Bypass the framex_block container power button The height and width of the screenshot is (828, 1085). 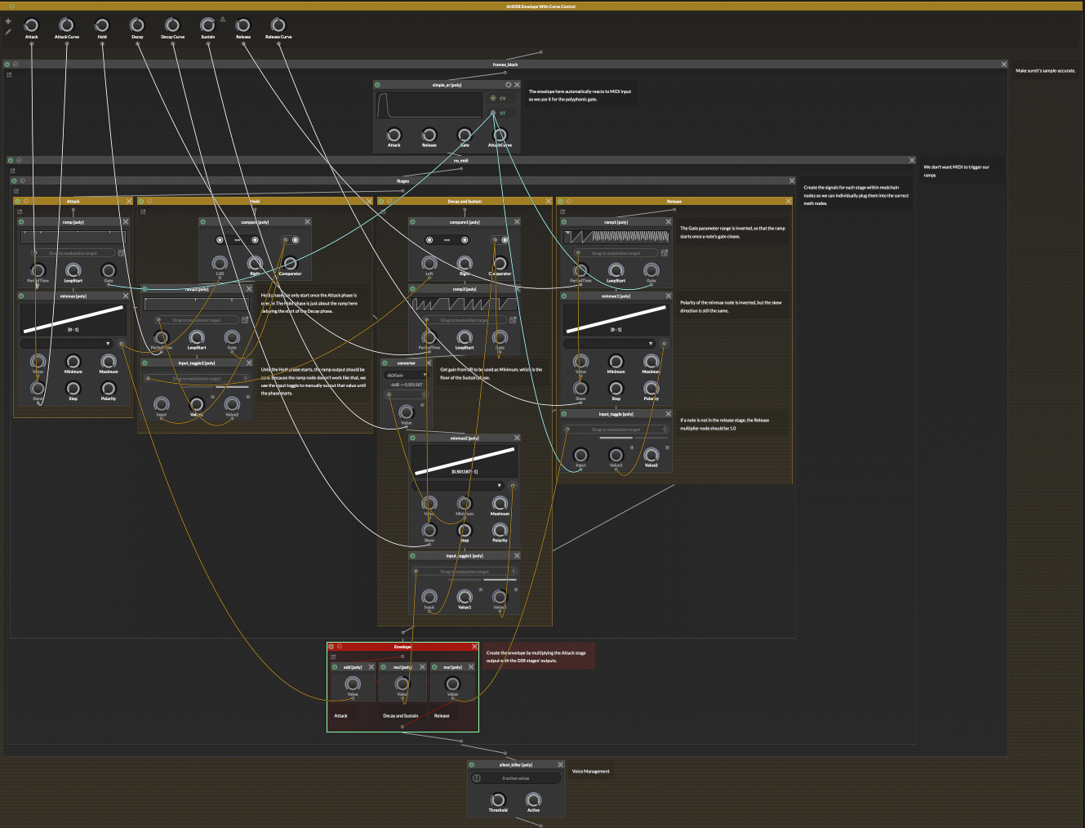tap(7, 64)
